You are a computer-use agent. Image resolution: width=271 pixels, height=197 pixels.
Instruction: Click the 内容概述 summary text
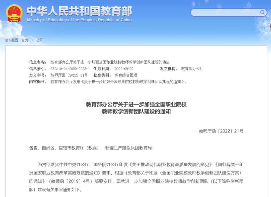click(119, 81)
